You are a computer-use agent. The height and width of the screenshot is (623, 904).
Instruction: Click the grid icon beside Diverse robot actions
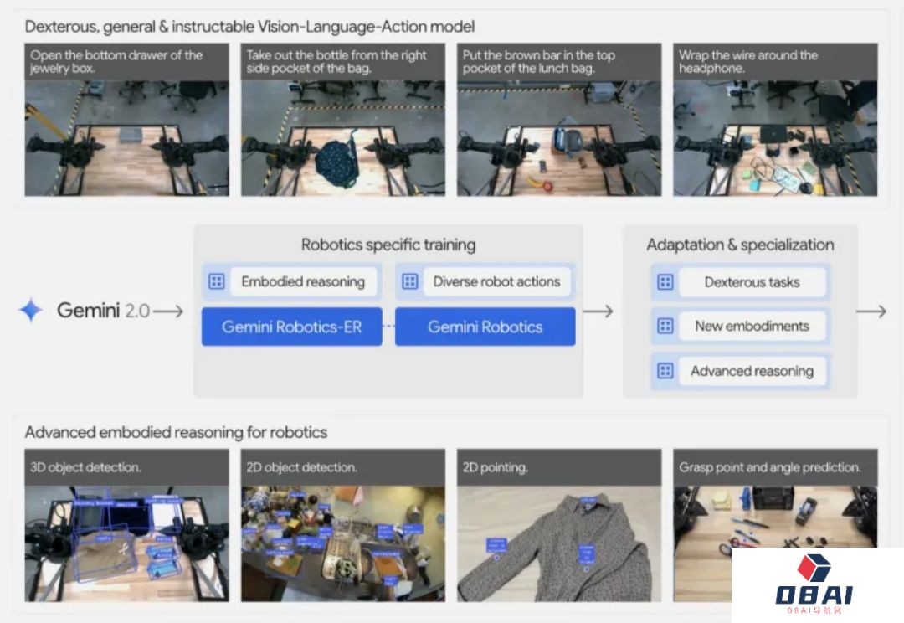(410, 281)
